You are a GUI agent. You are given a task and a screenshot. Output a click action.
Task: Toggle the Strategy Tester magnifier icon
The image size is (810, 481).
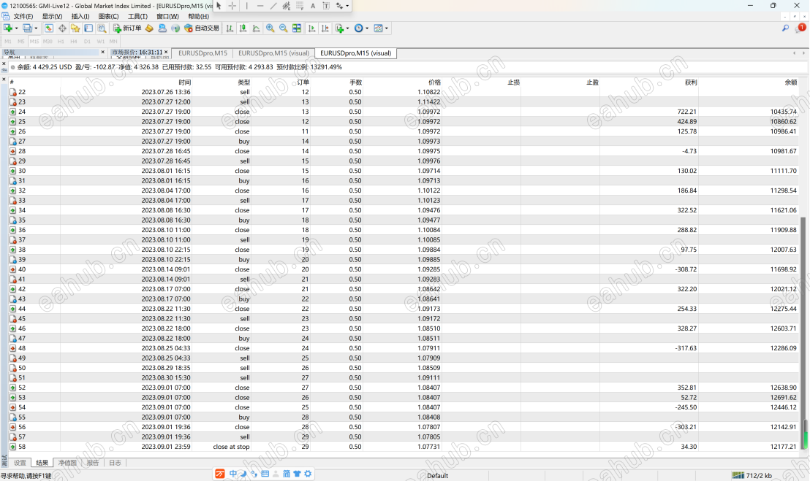coord(102,28)
